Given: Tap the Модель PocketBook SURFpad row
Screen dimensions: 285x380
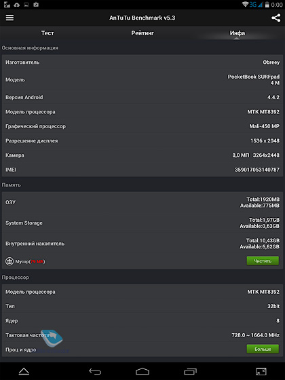Looking at the screenshot, I should (142, 80).
